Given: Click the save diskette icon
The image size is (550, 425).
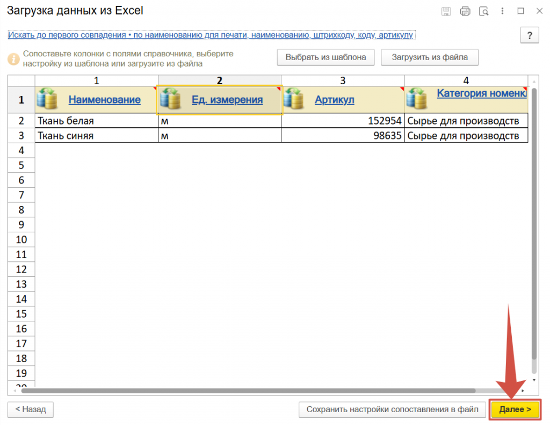Looking at the screenshot, I should (x=446, y=11).
